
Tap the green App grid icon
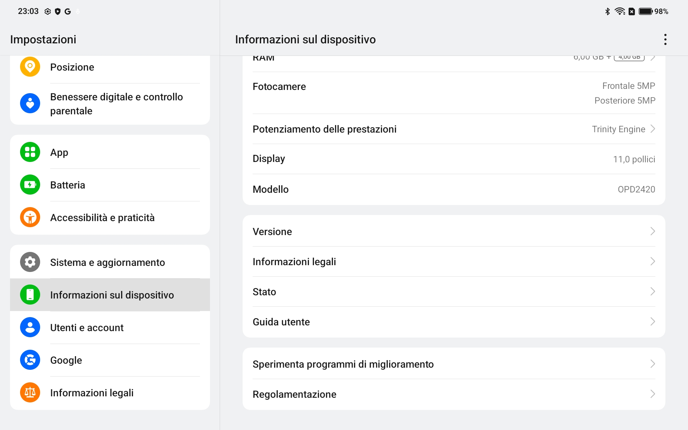pos(30,152)
